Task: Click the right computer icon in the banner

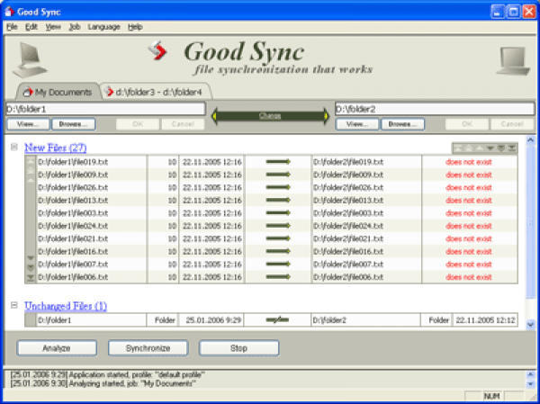Action: pos(511,59)
